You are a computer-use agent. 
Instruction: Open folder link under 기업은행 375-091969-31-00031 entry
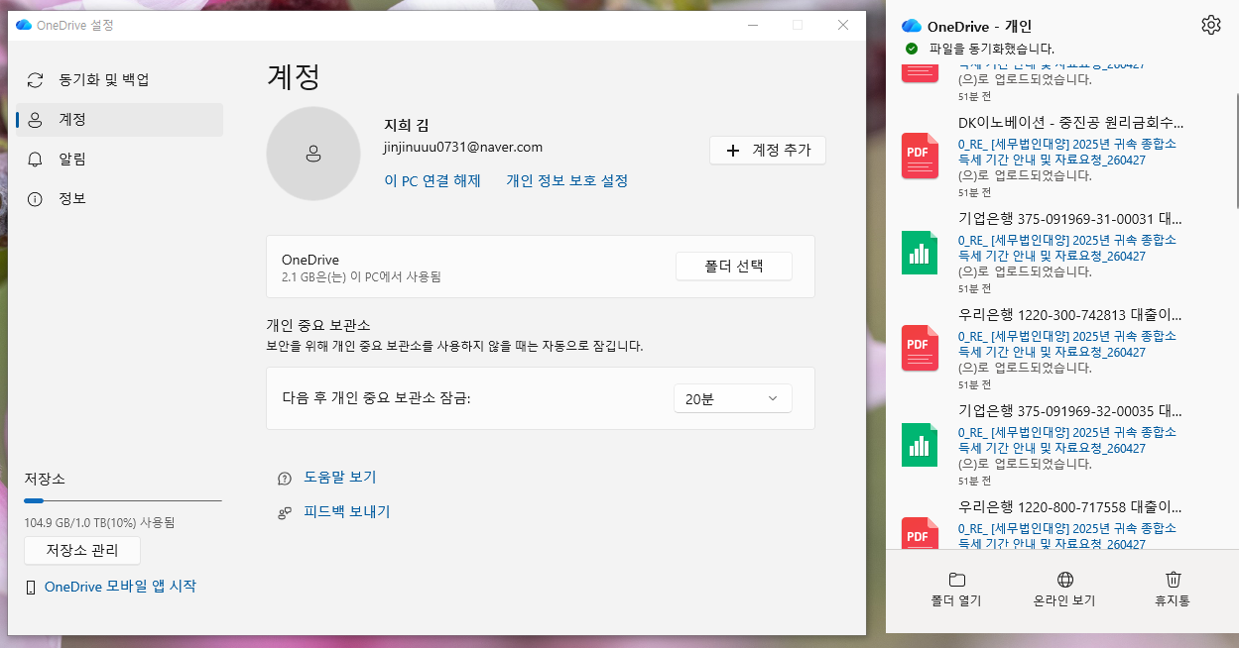(1067, 248)
